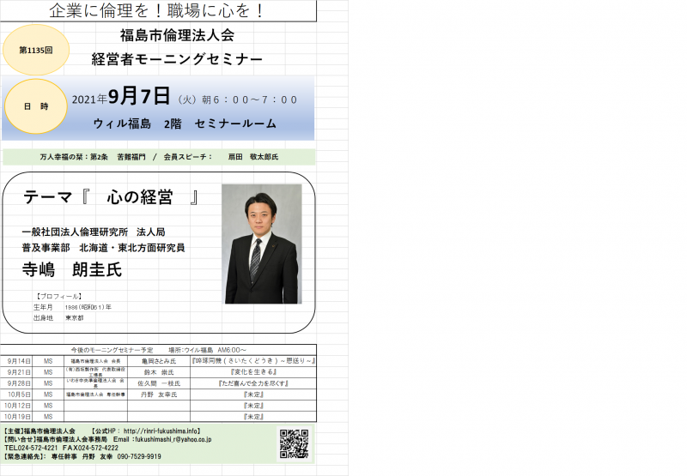Screen dimensions: 687x476
Task: Click the 福島市倫理法人会 title text
Action: (177, 36)
